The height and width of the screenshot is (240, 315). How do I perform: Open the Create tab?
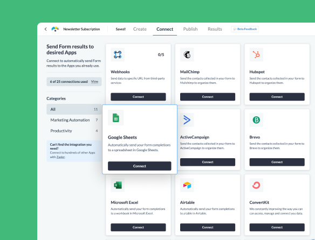[140, 29]
